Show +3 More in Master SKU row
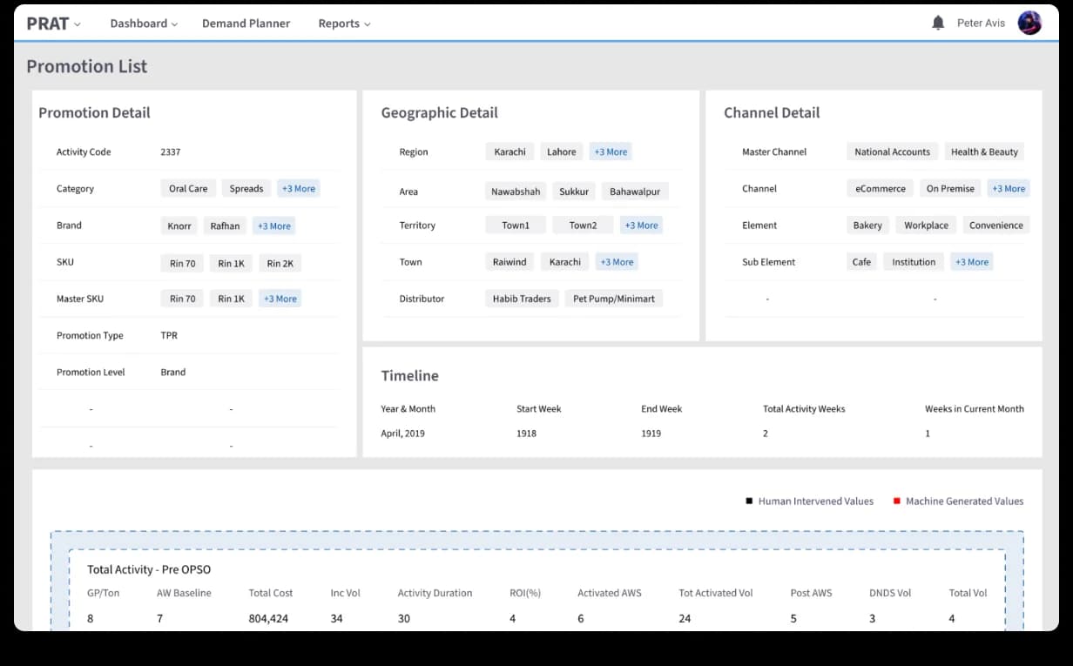 tap(280, 299)
